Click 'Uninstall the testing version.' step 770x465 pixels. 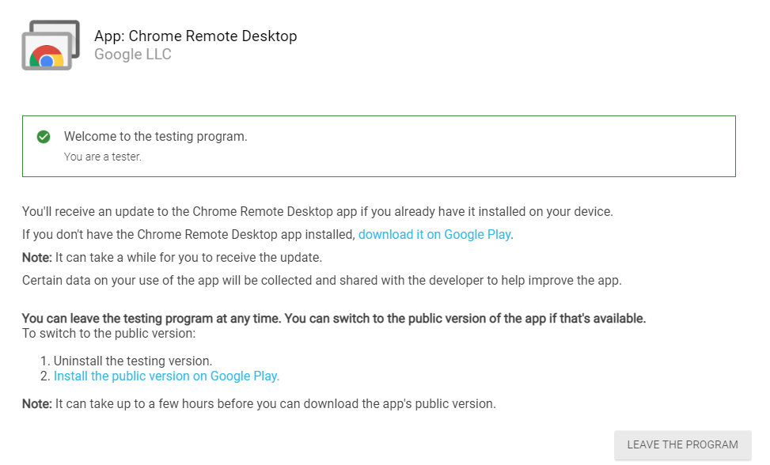(x=133, y=361)
